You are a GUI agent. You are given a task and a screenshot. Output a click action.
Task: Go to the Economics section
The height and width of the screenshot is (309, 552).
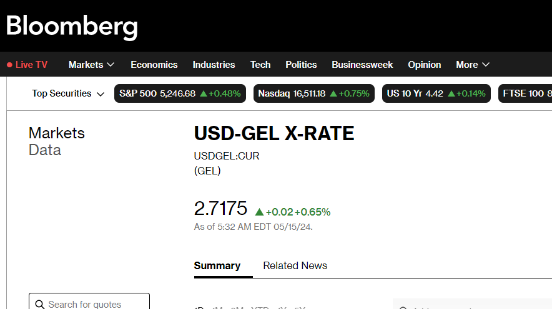point(154,65)
